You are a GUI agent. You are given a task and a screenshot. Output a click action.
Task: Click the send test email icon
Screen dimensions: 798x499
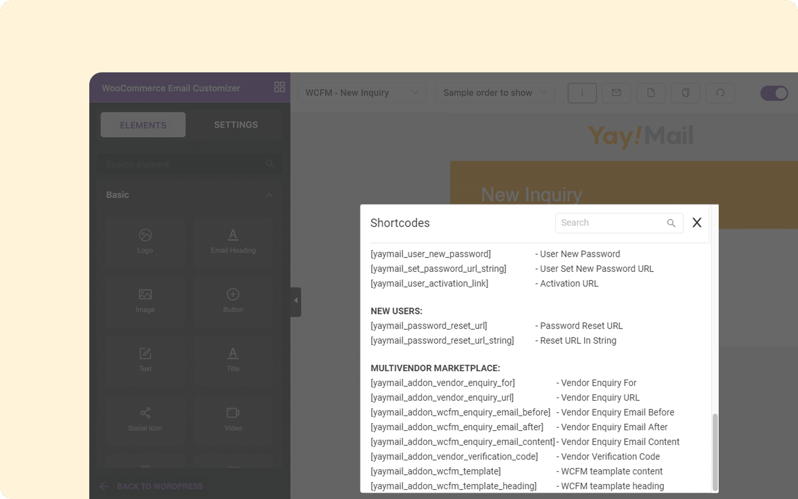tap(616, 93)
